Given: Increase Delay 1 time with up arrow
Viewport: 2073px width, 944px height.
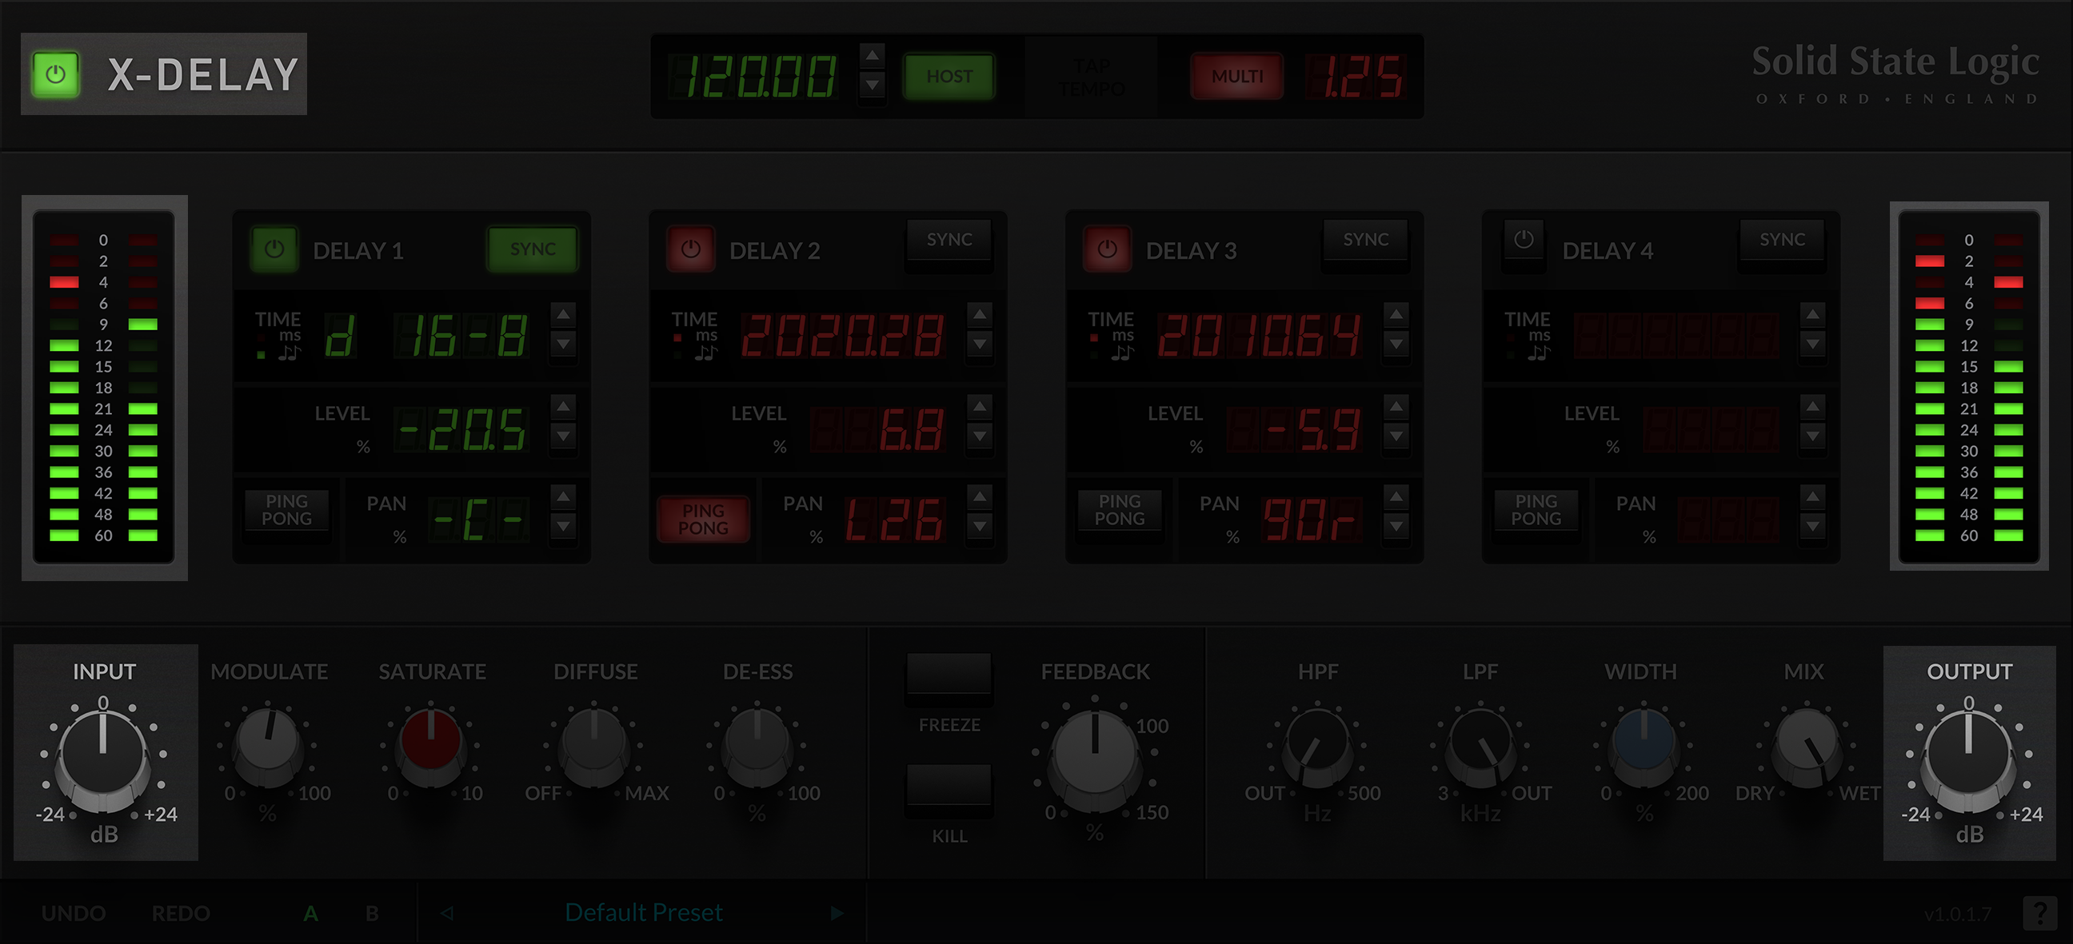Looking at the screenshot, I should [x=563, y=314].
